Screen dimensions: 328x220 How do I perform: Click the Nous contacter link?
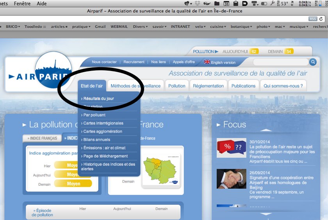[104, 62]
